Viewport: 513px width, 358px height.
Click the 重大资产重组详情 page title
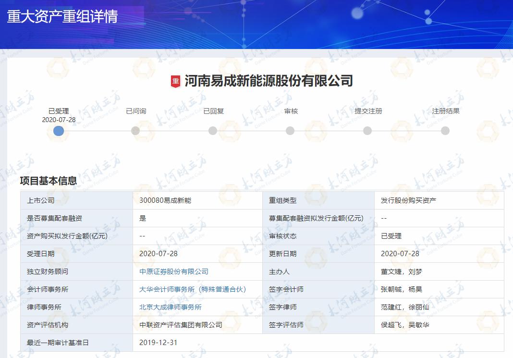click(62, 17)
